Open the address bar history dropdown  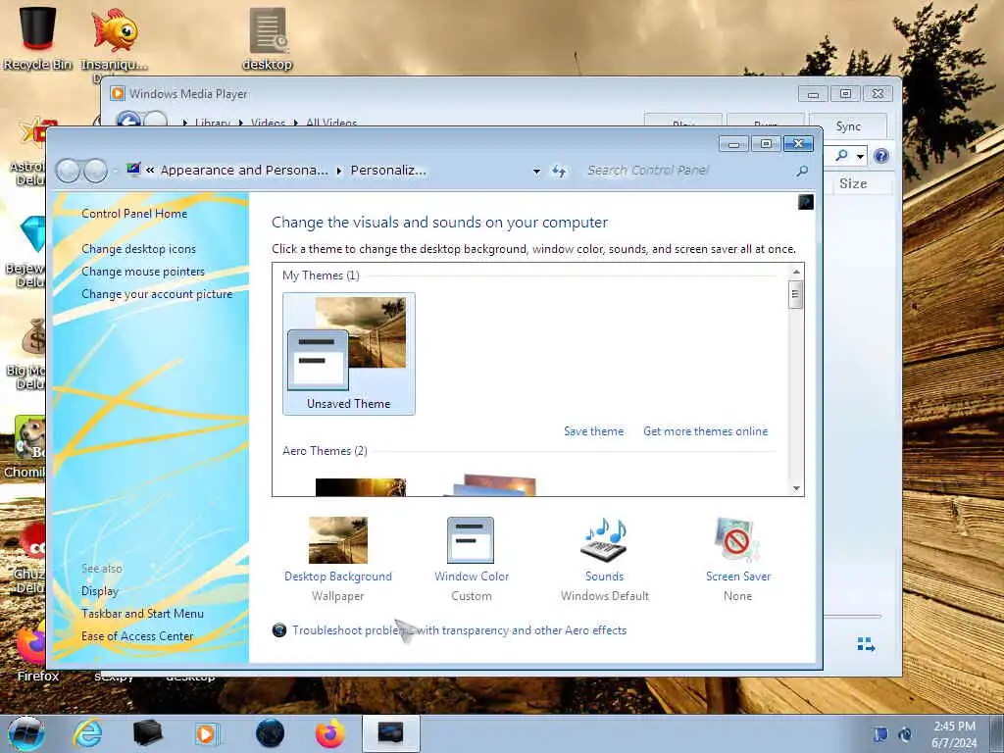pos(536,171)
